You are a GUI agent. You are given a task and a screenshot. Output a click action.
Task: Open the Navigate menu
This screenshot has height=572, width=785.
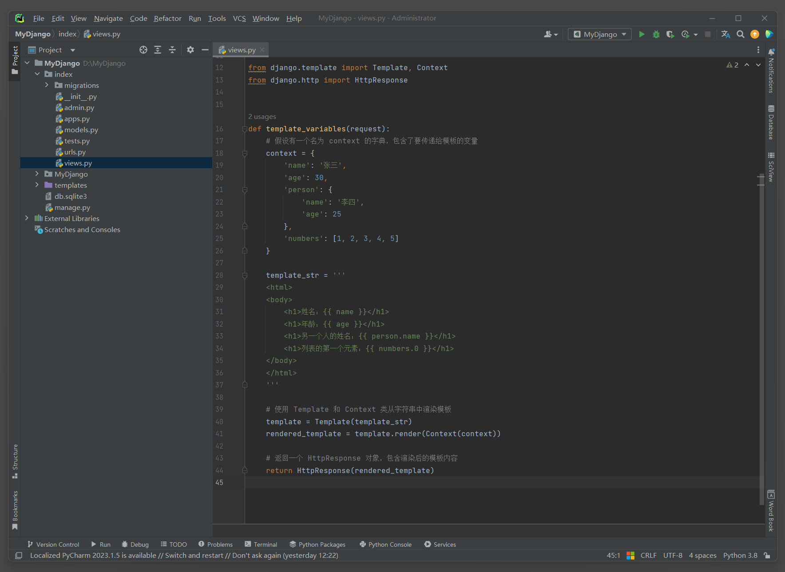coord(108,18)
